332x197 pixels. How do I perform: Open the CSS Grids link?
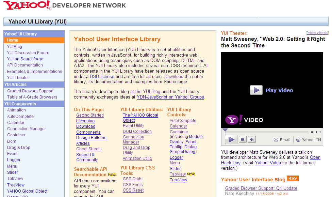132,179
